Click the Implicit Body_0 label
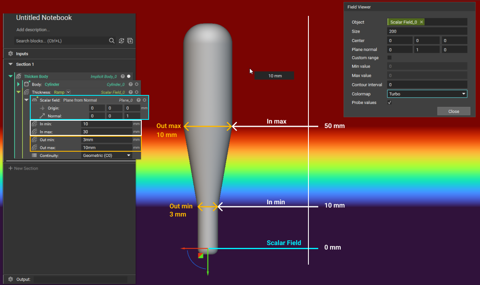This screenshot has width=480, height=285. click(x=103, y=76)
